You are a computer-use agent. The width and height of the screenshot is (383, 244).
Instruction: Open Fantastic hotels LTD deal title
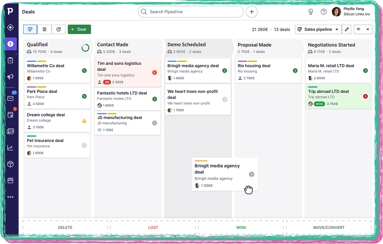coord(122,93)
